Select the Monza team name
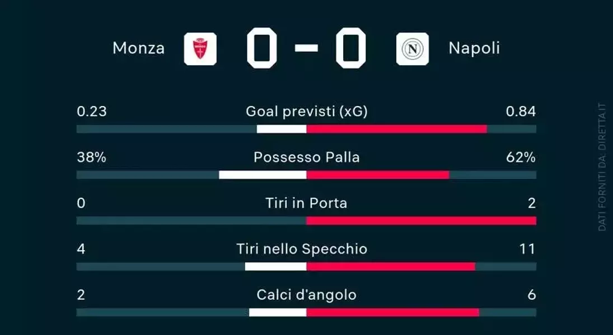This screenshot has height=335, width=613. coord(138,49)
